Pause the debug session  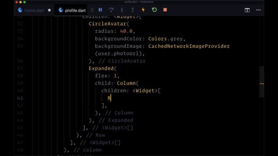(x=100, y=10)
